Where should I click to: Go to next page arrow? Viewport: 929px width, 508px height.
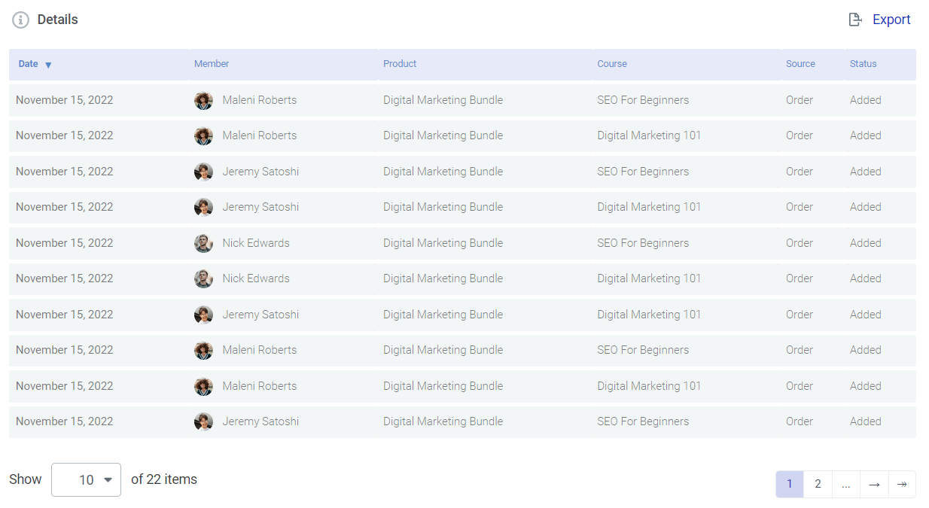(x=873, y=485)
